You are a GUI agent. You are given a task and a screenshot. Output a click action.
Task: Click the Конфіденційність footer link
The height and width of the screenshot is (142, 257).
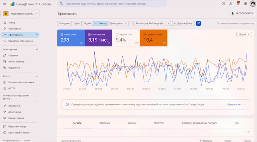coord(12,140)
